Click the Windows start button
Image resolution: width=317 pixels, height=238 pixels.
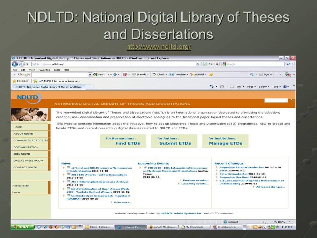(x=22, y=227)
